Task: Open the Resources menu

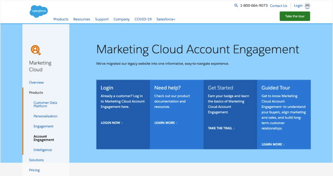Action: pos(82,19)
